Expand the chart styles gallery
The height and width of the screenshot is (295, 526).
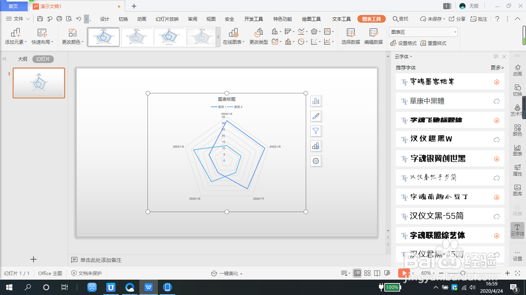click(x=218, y=37)
